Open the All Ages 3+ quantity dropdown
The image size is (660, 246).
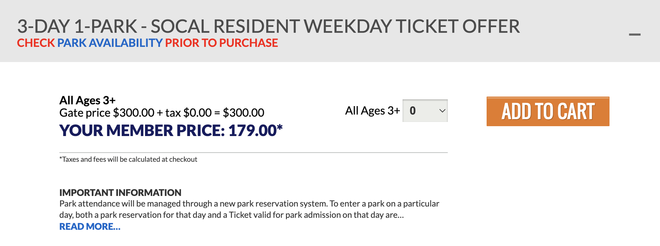pos(425,111)
